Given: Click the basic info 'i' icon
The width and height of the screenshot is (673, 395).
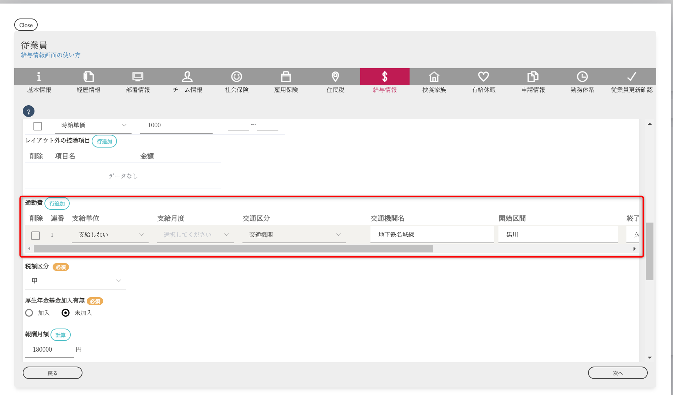Looking at the screenshot, I should tap(39, 76).
